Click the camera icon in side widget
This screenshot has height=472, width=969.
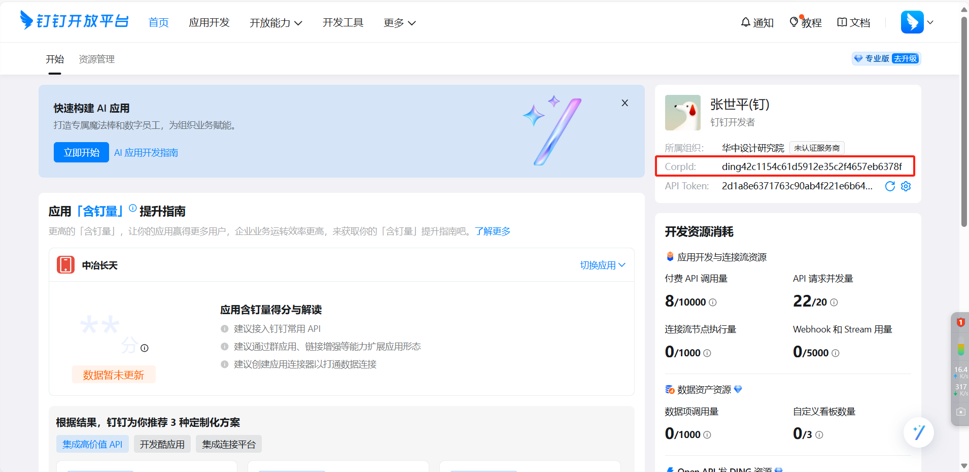pos(960,412)
